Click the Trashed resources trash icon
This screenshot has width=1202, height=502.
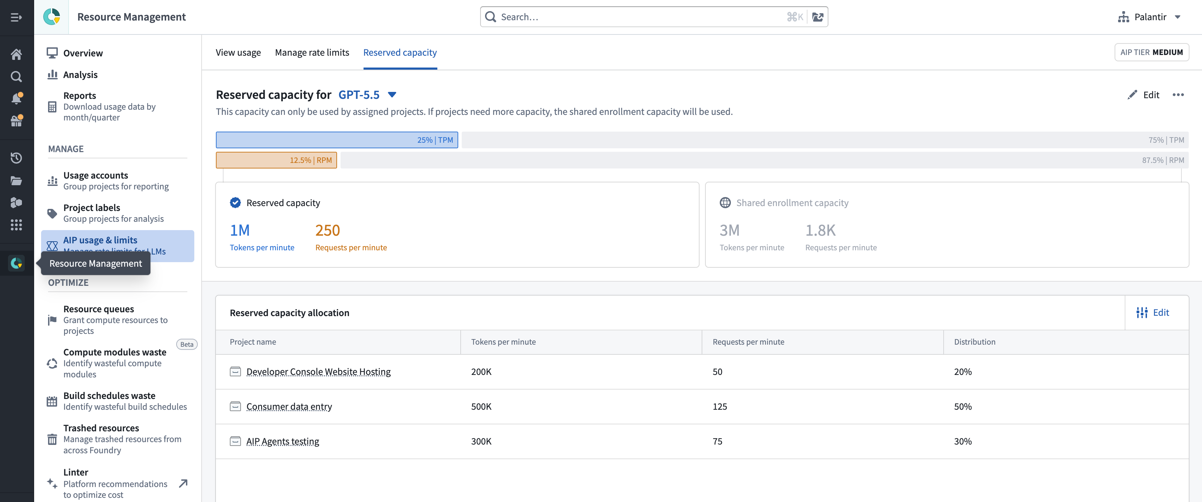(x=52, y=439)
